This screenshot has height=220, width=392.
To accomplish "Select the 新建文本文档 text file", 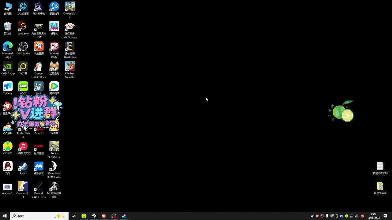I will coord(380,167).
